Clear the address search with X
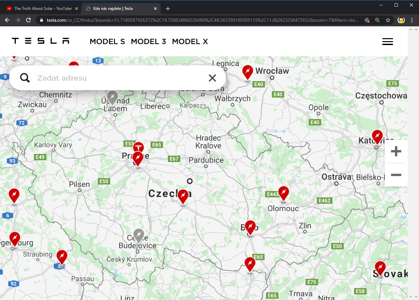Viewport: 419px width, 300px height. pyautogui.click(x=212, y=78)
